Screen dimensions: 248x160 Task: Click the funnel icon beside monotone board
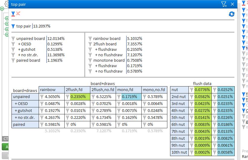click(x=90, y=60)
